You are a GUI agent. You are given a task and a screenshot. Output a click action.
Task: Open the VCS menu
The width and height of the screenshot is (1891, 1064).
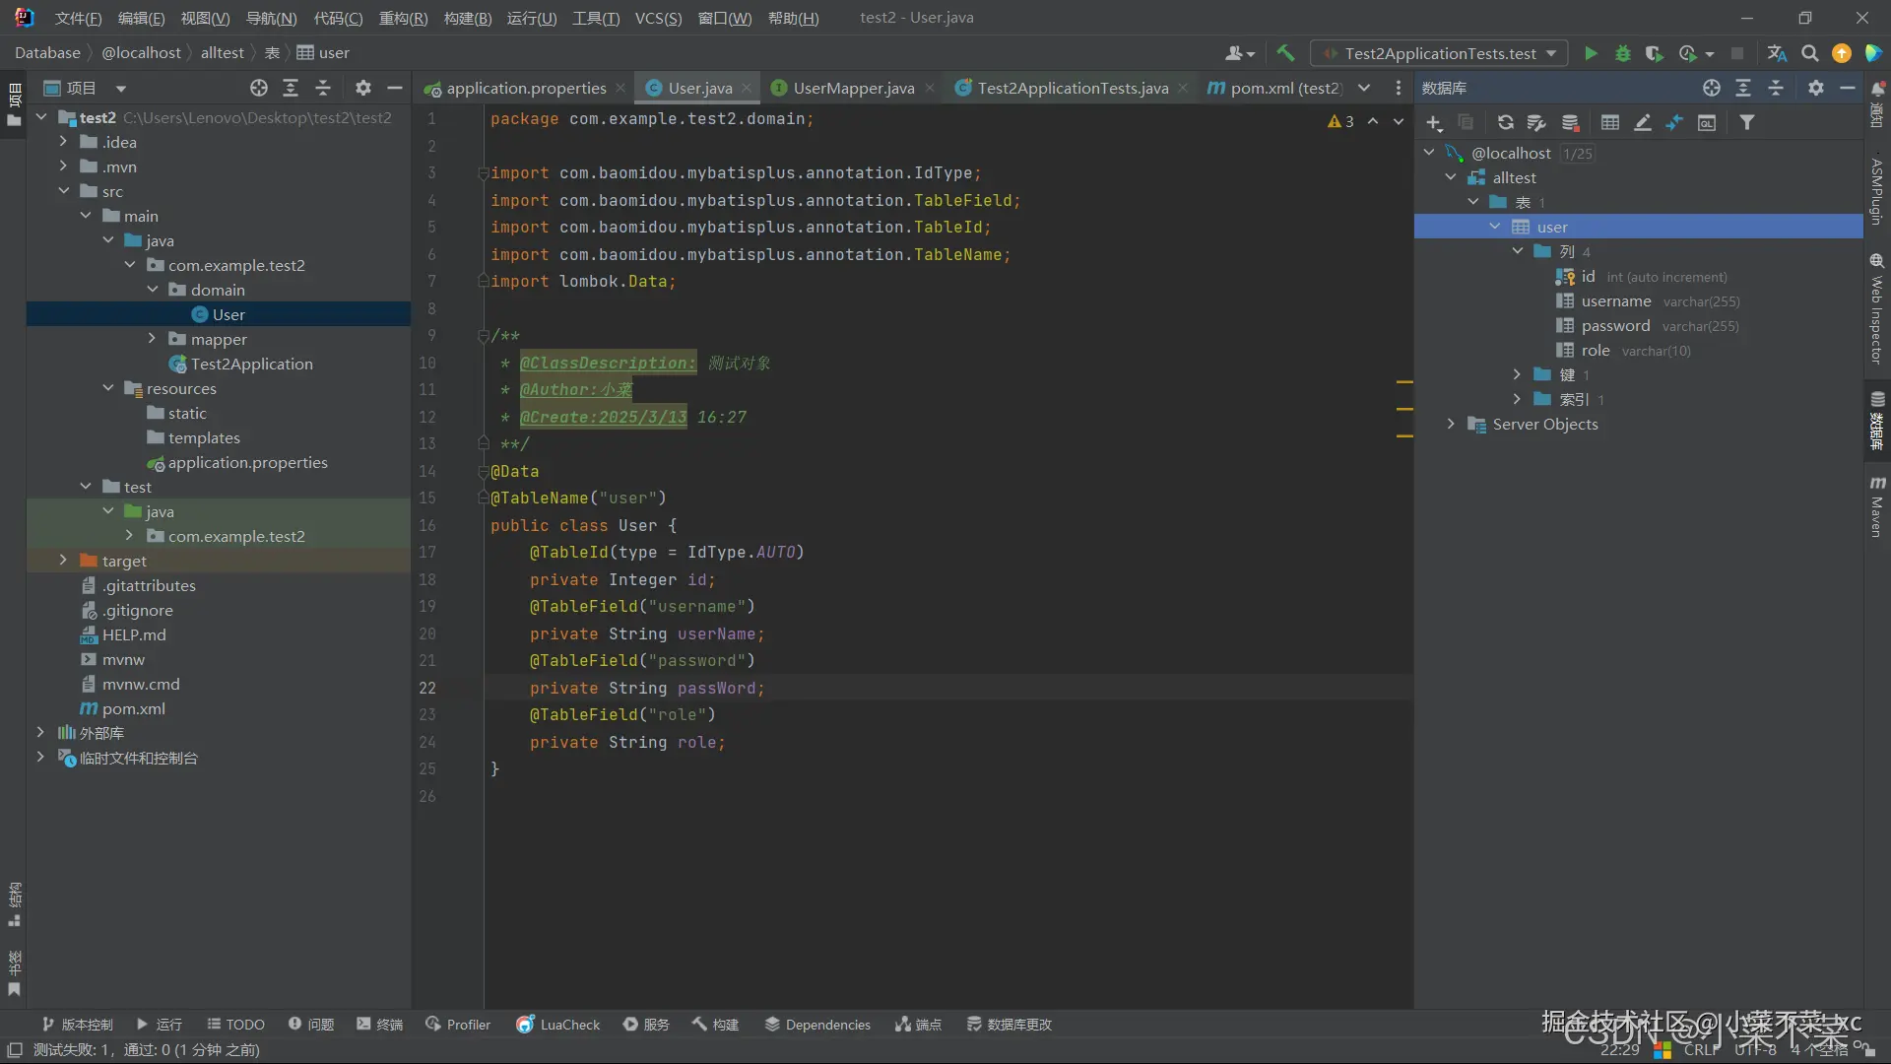click(657, 18)
